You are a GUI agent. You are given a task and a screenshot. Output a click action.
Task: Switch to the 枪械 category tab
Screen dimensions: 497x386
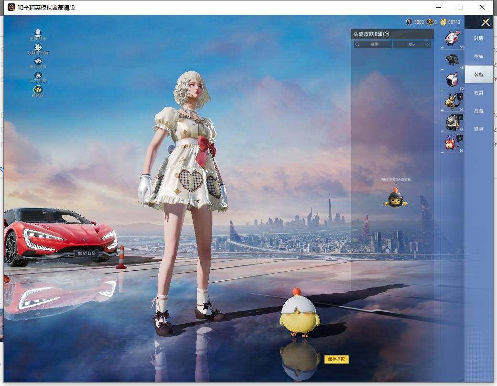click(479, 56)
